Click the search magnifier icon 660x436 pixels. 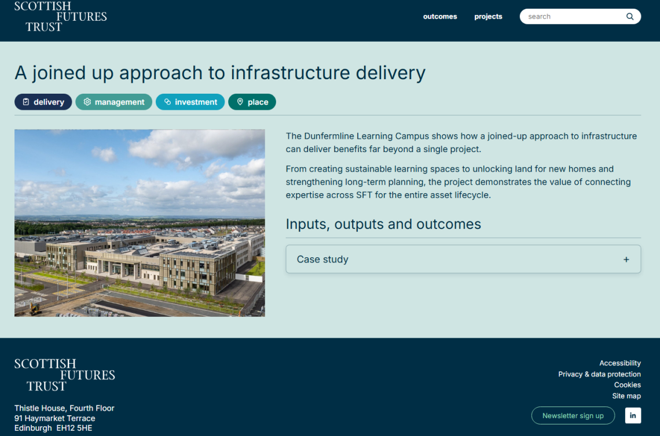[x=630, y=16]
